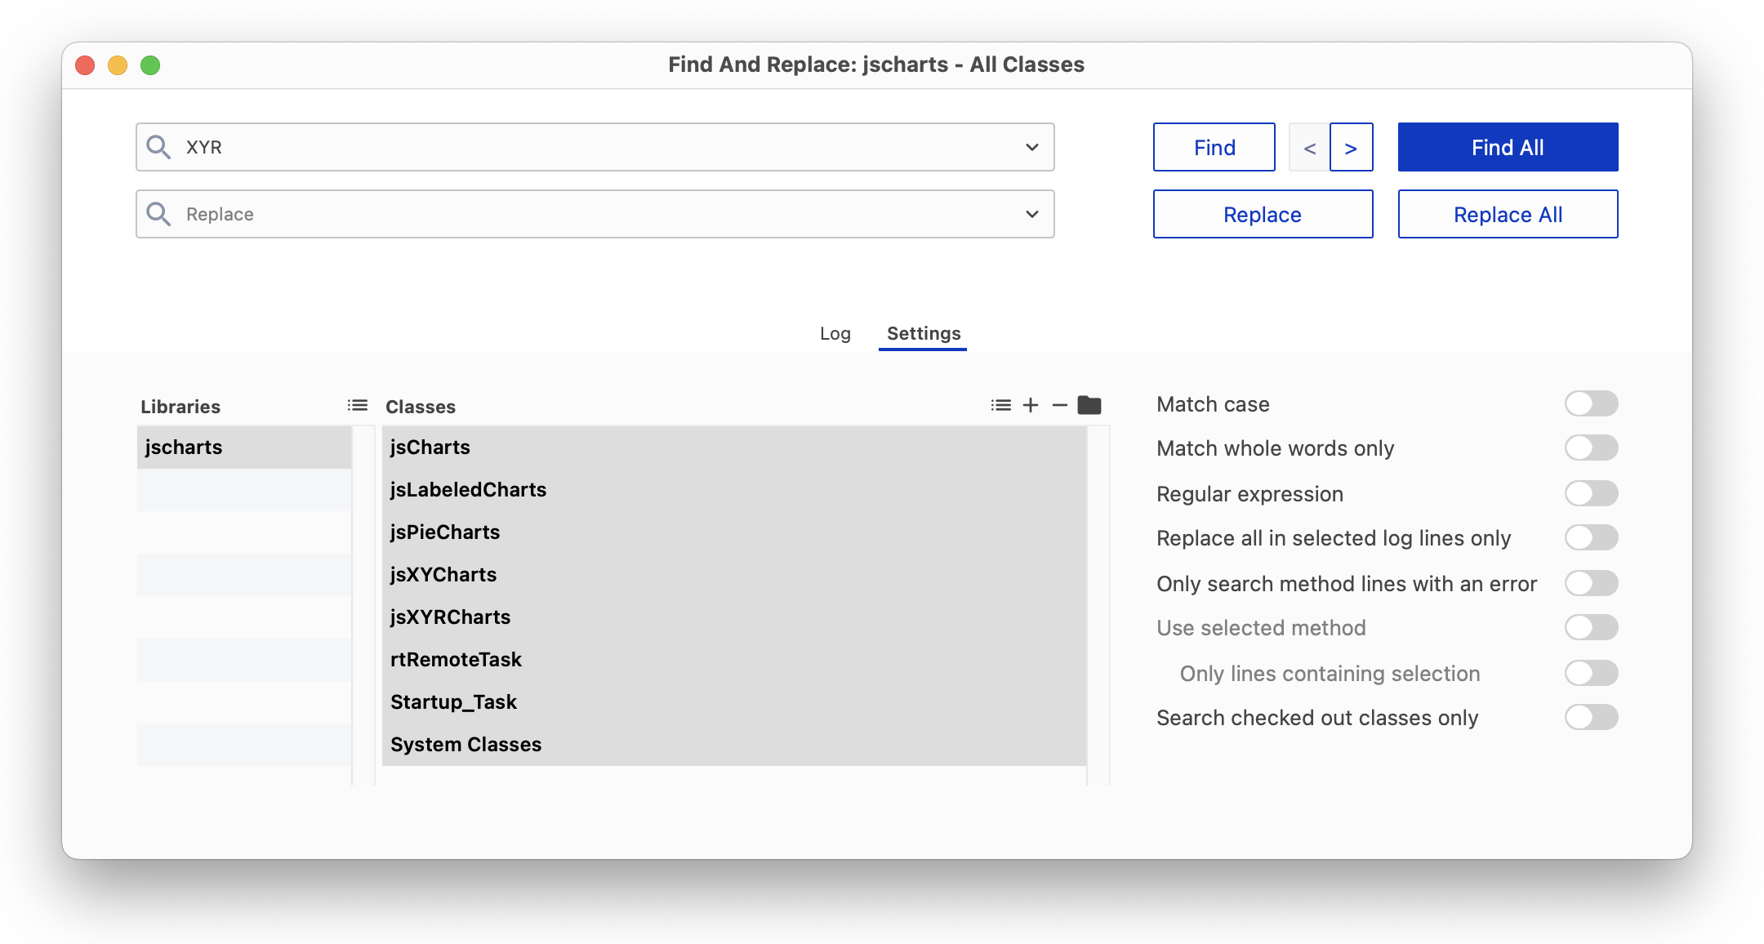
Task: Select the jsCharts class row
Action: 734,448
